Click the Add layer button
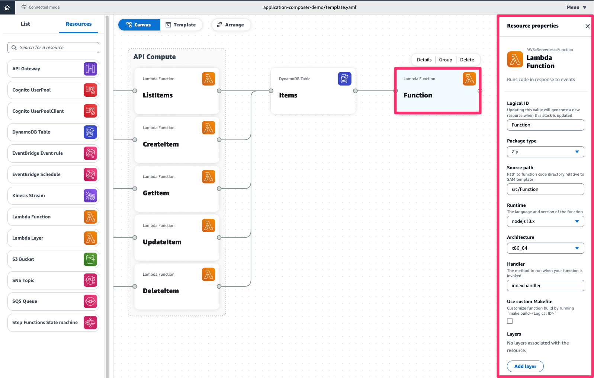 (x=525, y=366)
